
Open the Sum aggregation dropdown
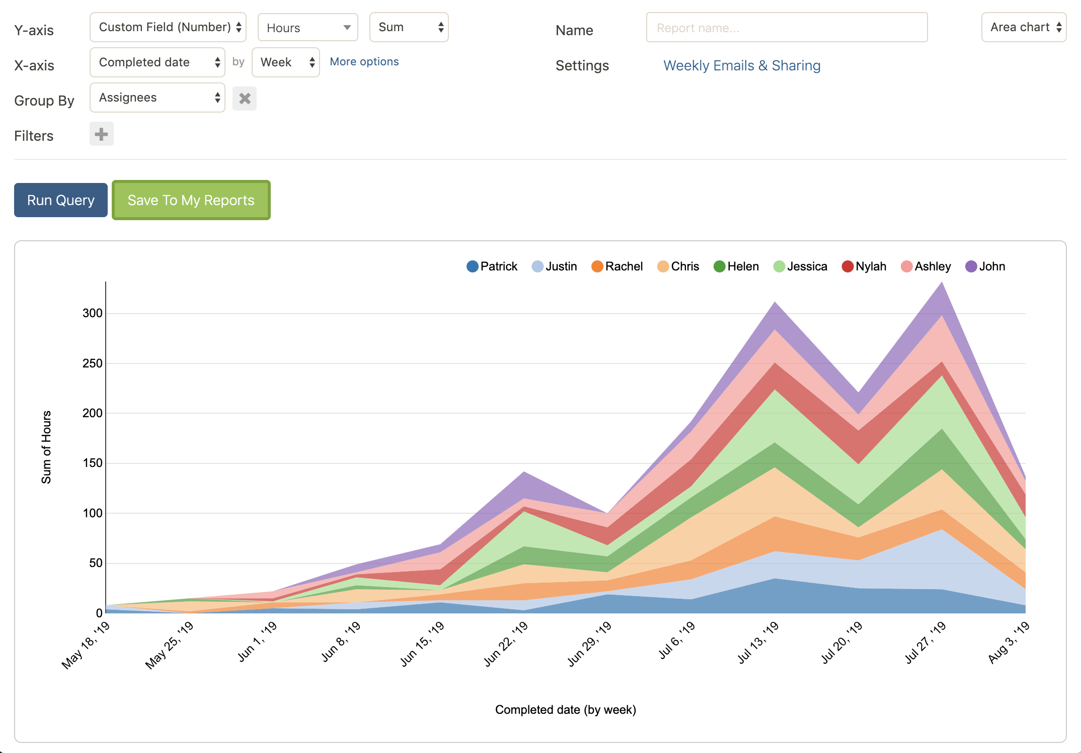click(x=409, y=27)
